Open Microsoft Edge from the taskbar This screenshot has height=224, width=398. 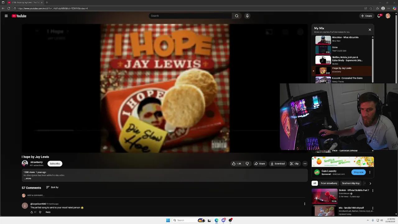click(216, 220)
